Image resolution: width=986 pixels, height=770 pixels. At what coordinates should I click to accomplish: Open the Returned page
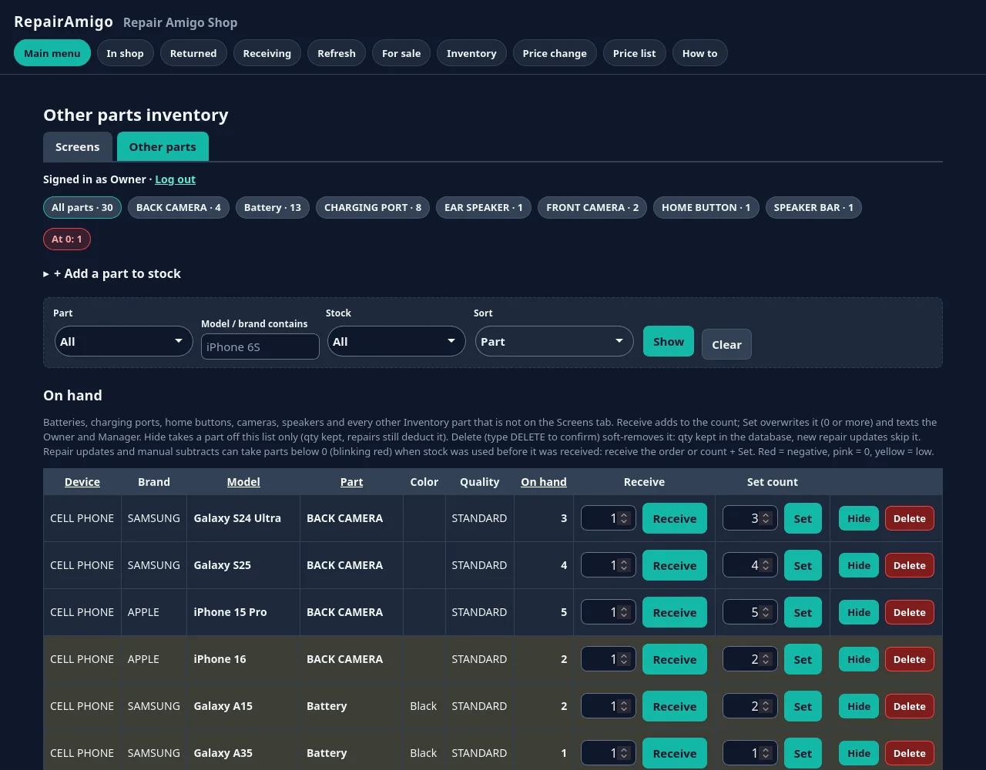pyautogui.click(x=193, y=53)
